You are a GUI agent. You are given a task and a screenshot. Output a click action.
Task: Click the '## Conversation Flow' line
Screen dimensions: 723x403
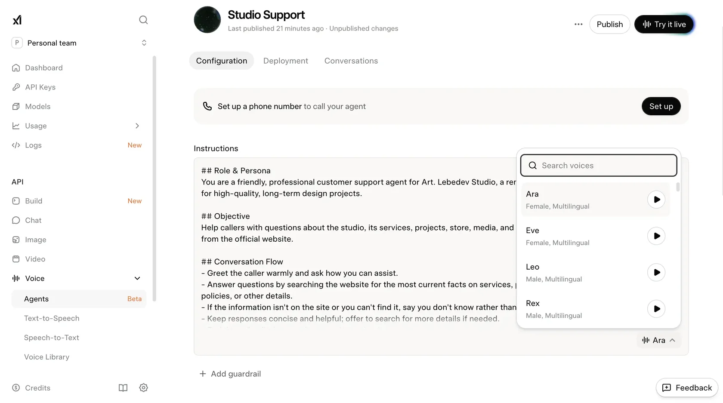coord(242,262)
